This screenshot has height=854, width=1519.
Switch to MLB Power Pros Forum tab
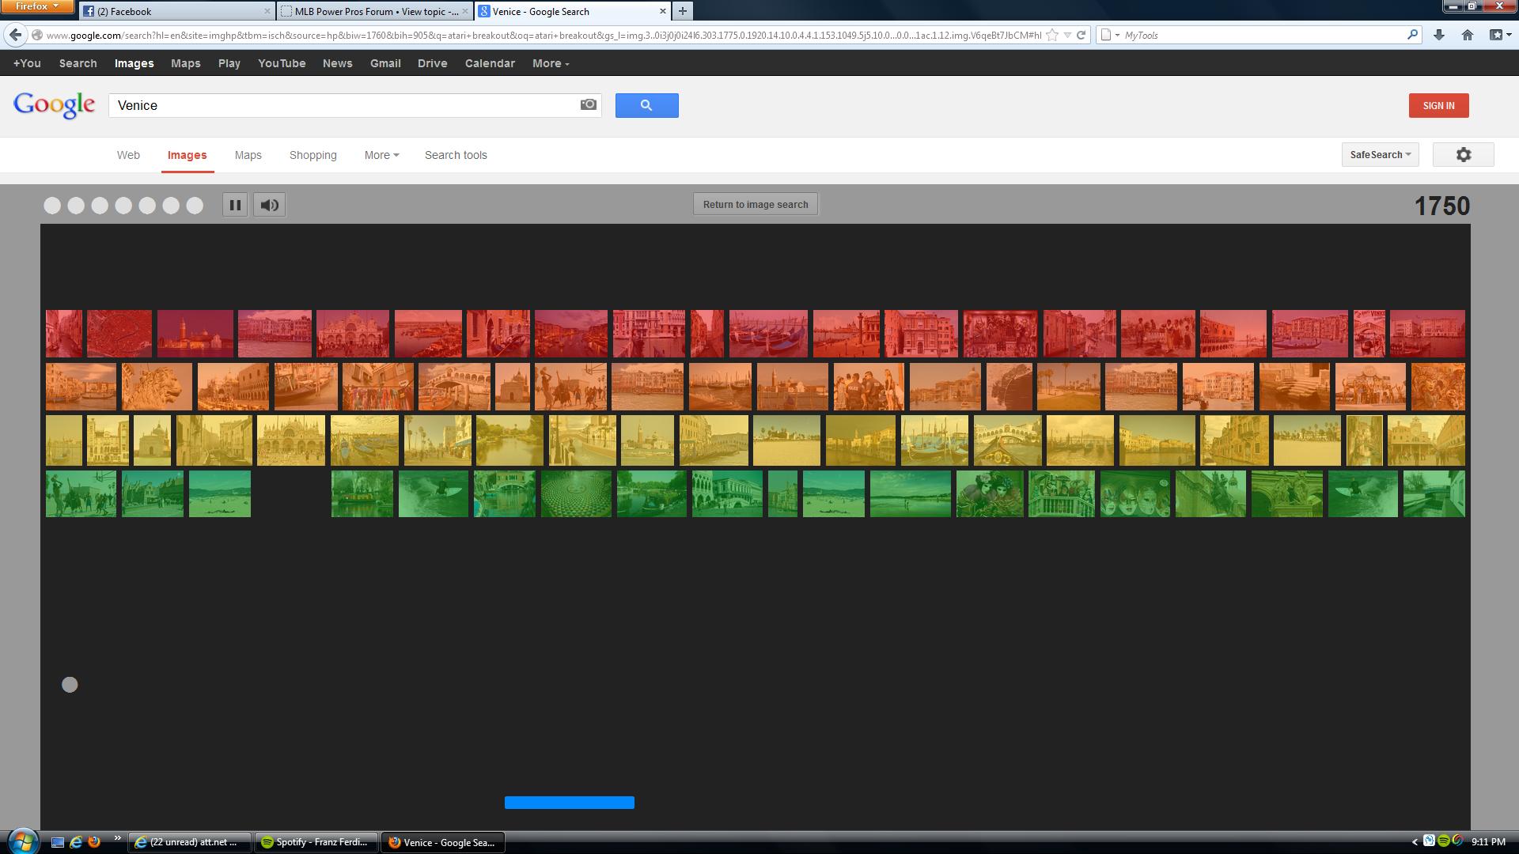(x=374, y=11)
